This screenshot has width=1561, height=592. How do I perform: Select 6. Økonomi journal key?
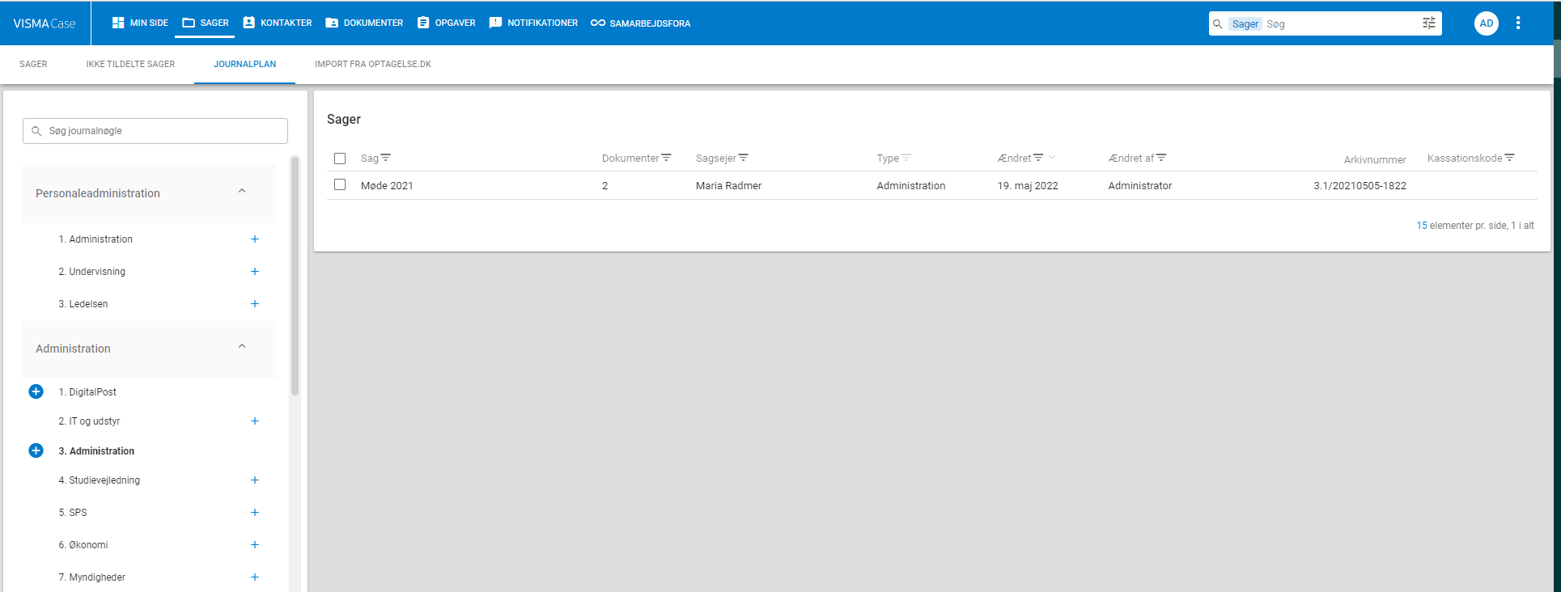[83, 545]
